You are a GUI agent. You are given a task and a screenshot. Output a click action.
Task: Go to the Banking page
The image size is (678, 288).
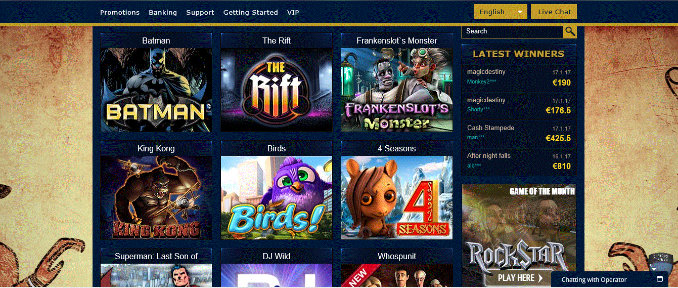pos(163,12)
